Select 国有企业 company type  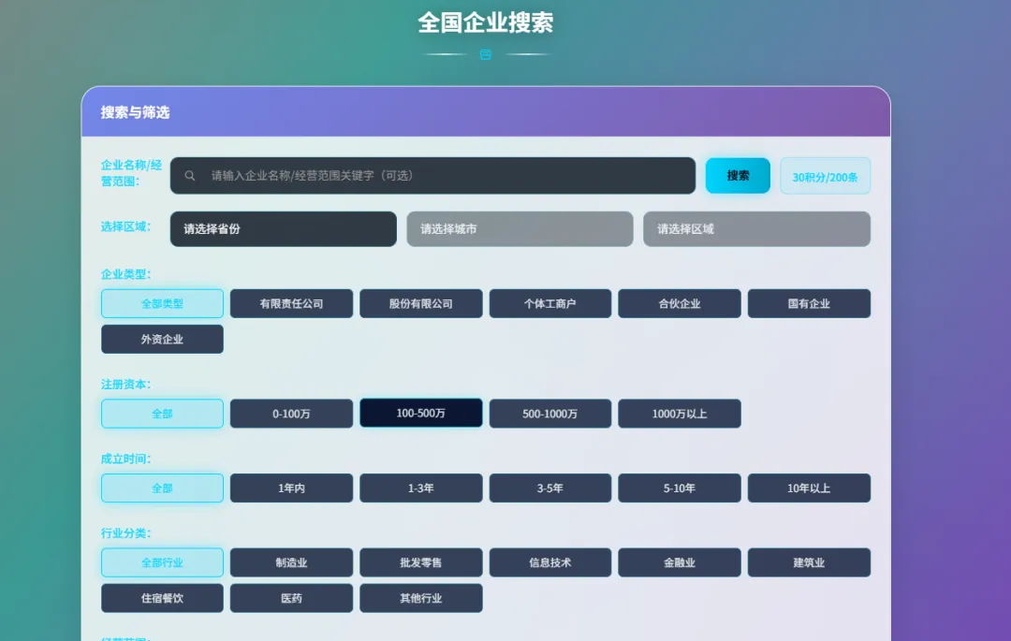coord(808,302)
